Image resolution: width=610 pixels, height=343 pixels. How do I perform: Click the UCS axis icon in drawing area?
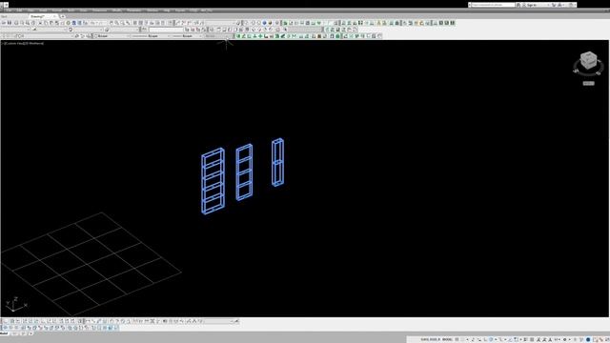15,304
